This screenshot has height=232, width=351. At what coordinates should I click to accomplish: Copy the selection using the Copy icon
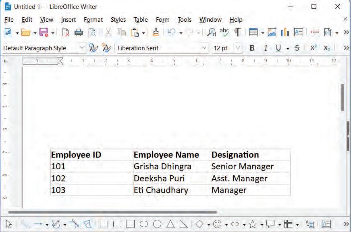122,33
